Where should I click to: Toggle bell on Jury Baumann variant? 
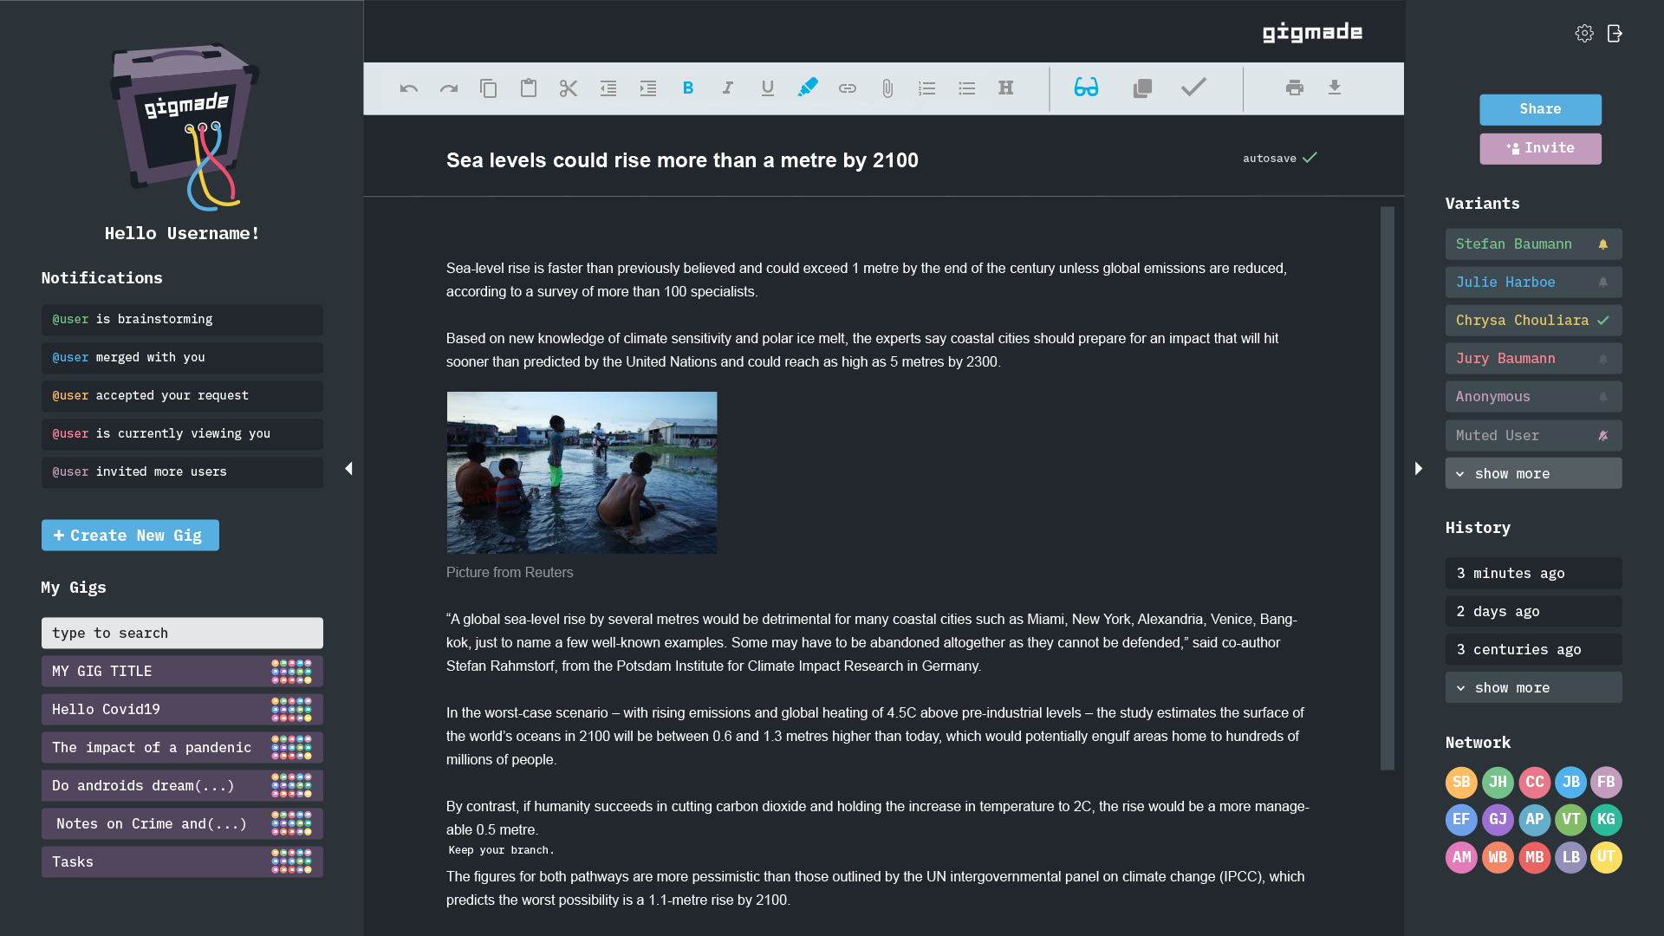tap(1603, 359)
